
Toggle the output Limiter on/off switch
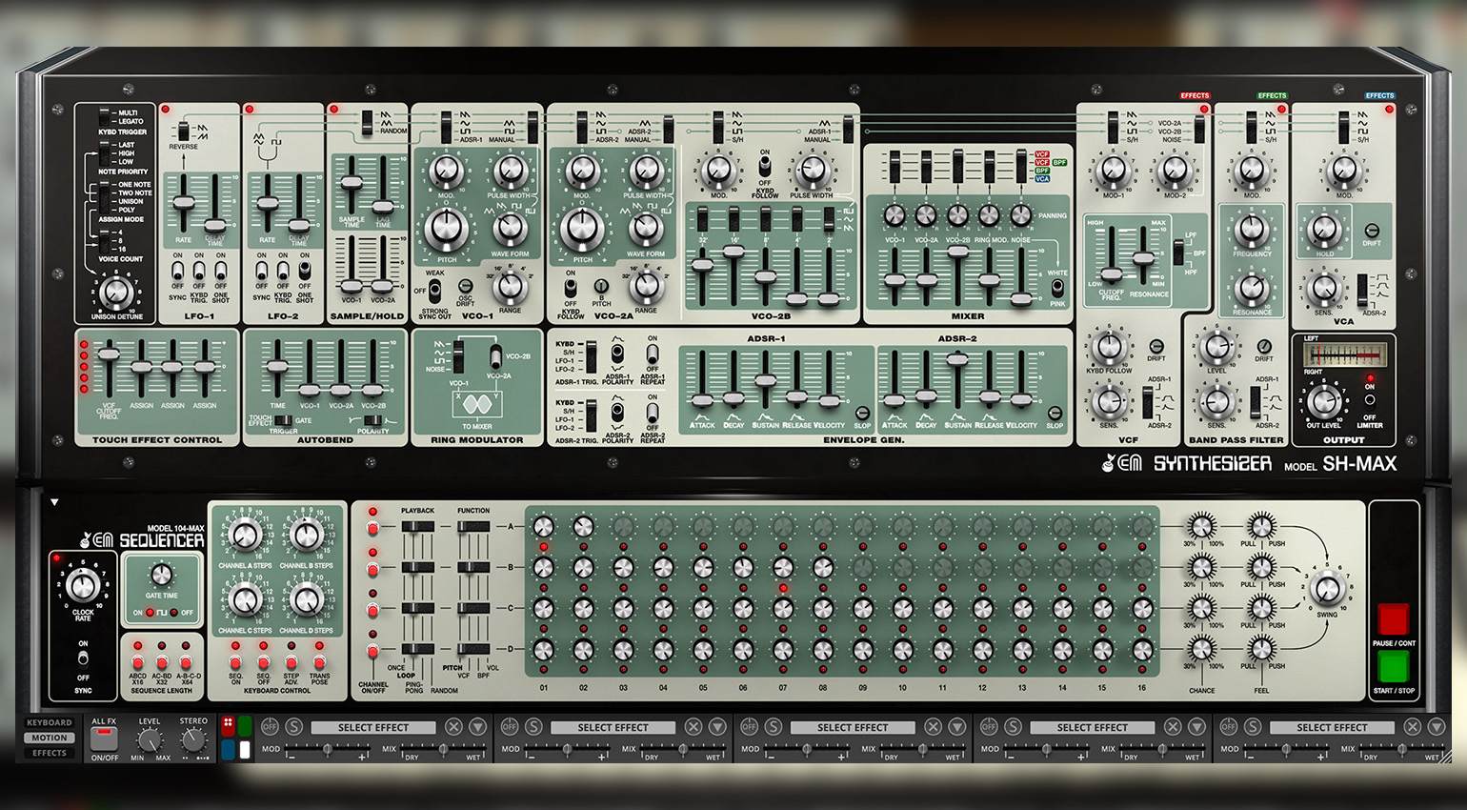[x=1370, y=400]
